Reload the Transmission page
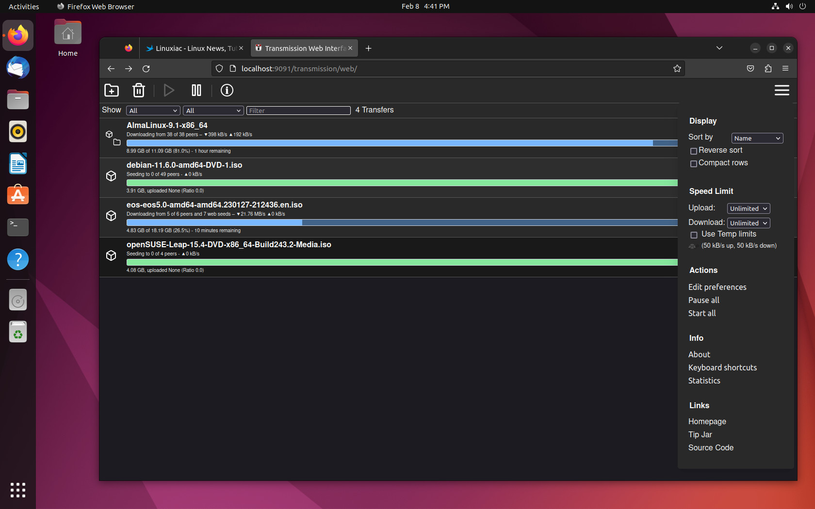 [x=146, y=69]
